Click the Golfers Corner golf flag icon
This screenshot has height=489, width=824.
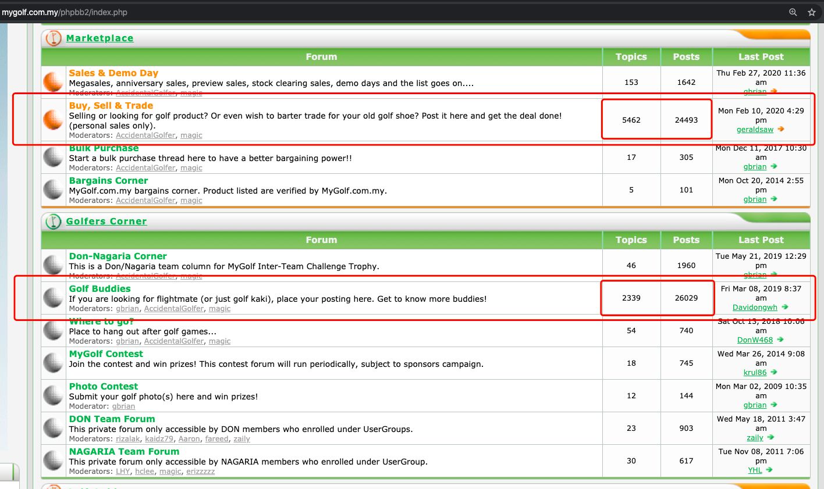tap(53, 222)
